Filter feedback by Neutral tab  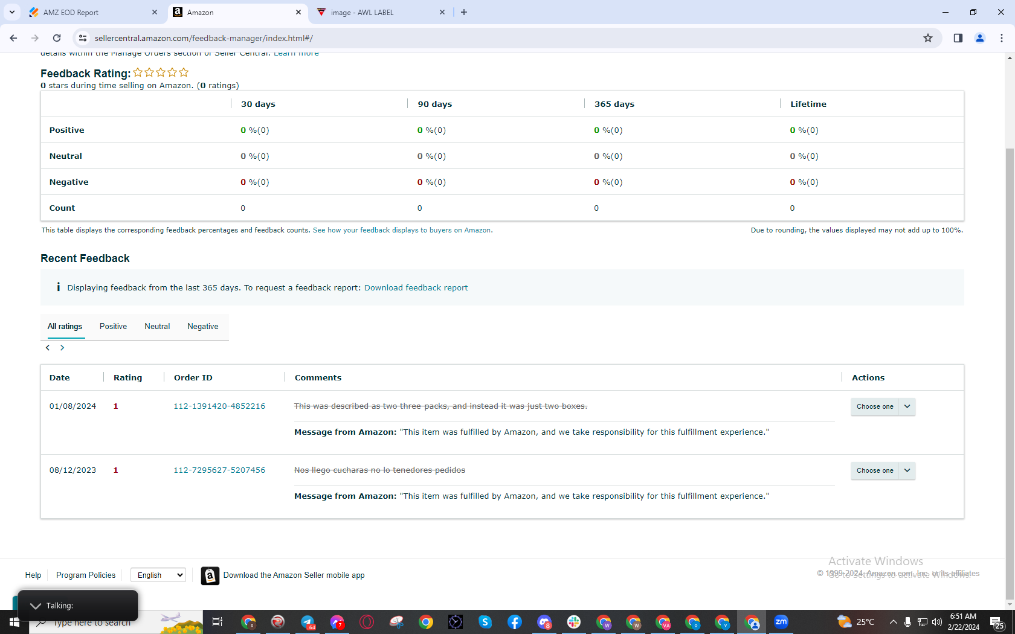click(157, 327)
